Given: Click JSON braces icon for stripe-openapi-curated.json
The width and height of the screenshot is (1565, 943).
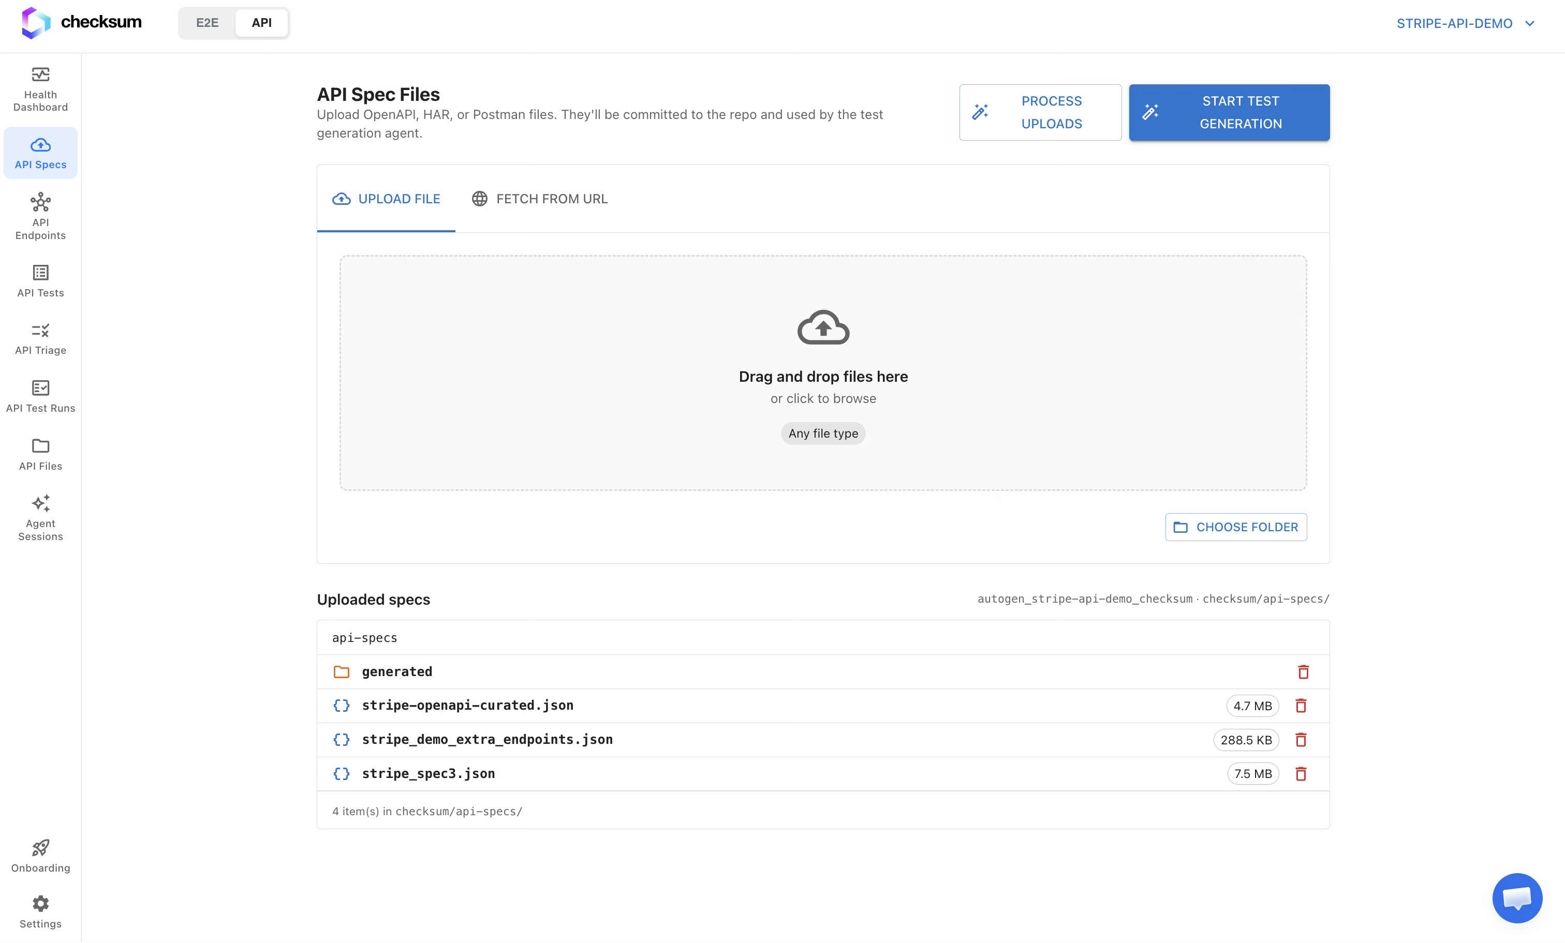Looking at the screenshot, I should click(342, 706).
